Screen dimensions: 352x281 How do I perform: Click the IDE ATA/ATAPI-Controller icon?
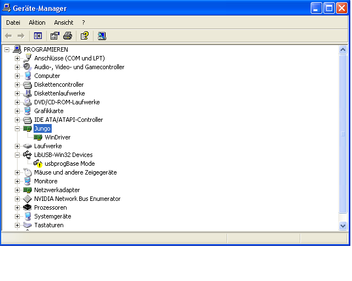point(28,120)
